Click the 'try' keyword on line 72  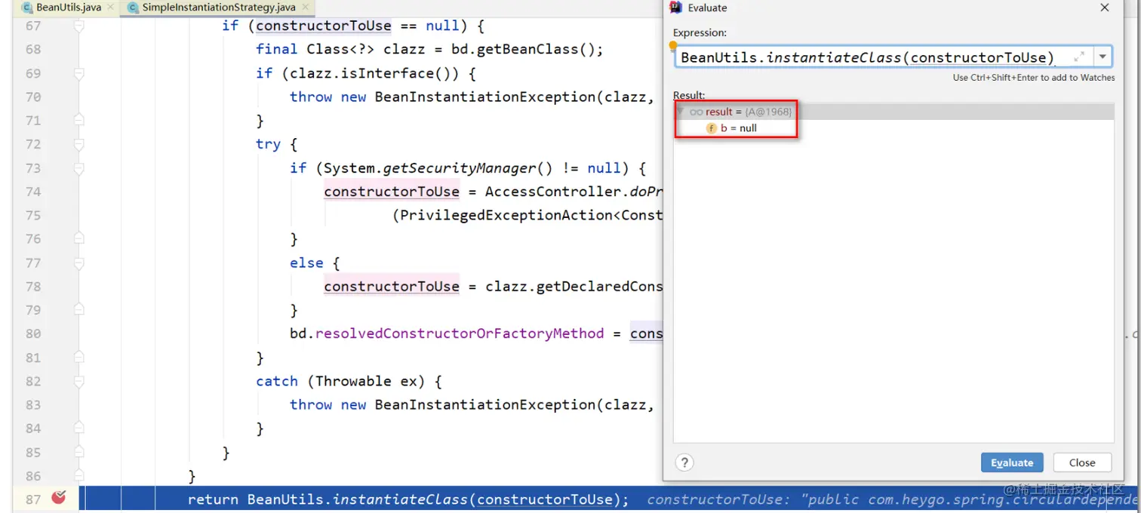click(x=268, y=144)
